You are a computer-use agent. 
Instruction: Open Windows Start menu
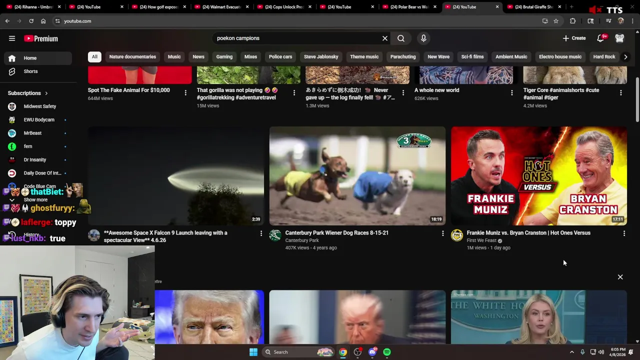coord(253,352)
